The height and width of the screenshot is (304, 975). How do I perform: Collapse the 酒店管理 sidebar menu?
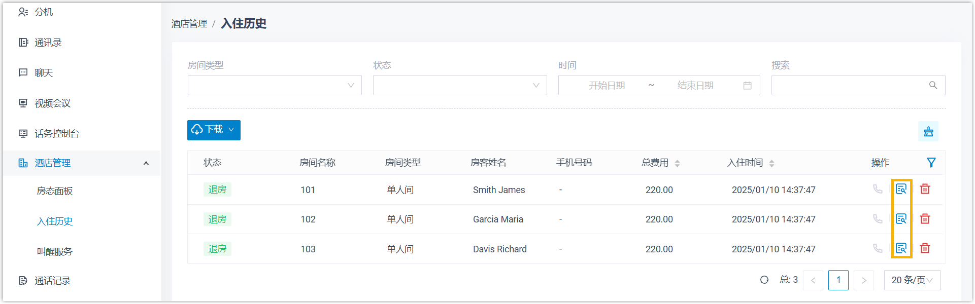(146, 163)
